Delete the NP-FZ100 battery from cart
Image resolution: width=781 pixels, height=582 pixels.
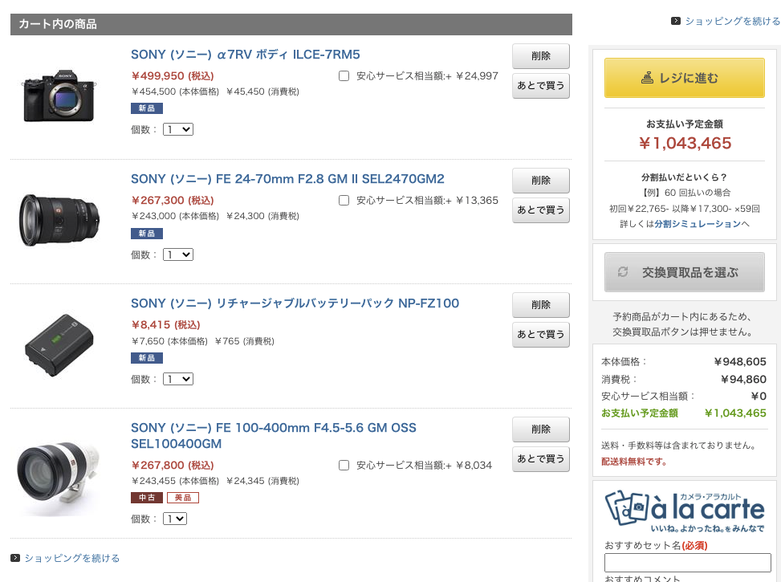point(541,305)
